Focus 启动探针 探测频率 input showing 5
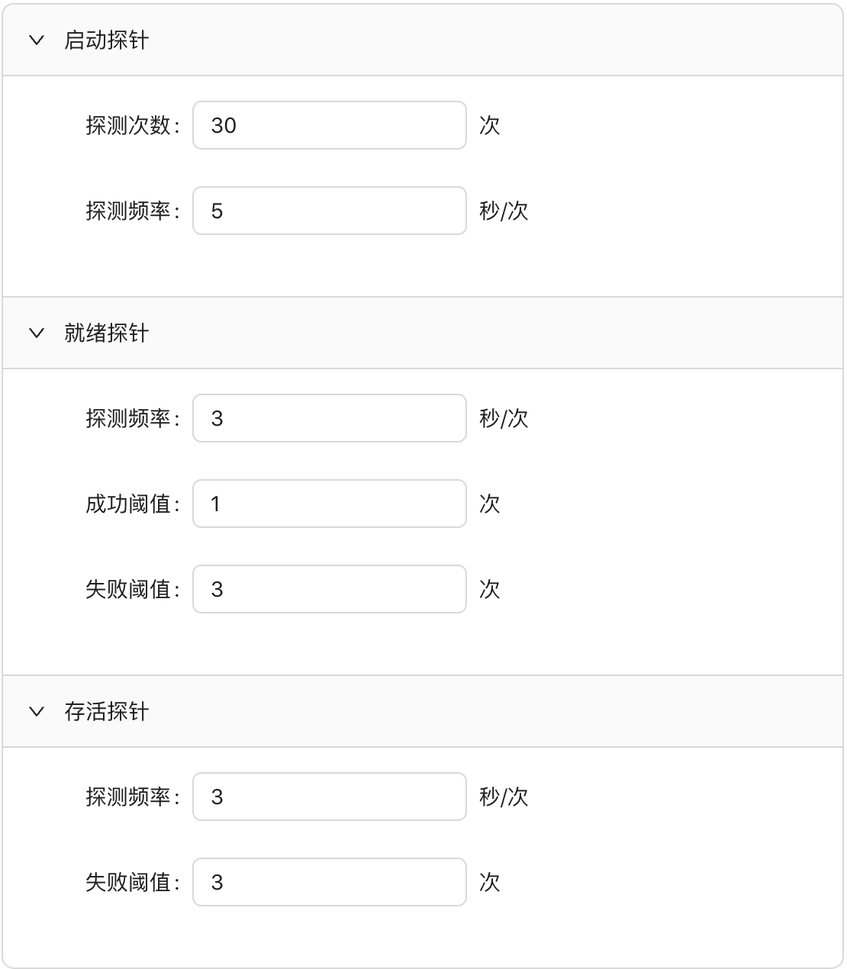Viewport: 847px width, 969px height. (329, 211)
